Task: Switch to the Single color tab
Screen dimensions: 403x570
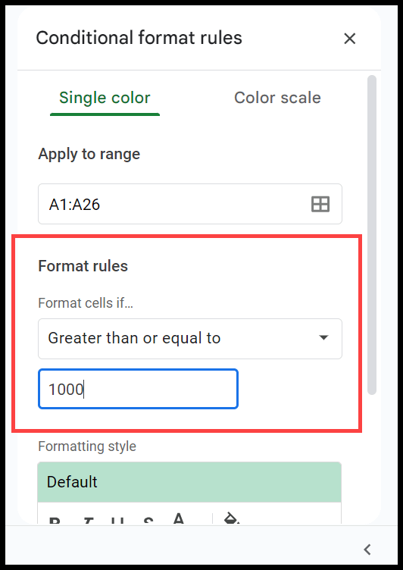Action: pos(105,98)
